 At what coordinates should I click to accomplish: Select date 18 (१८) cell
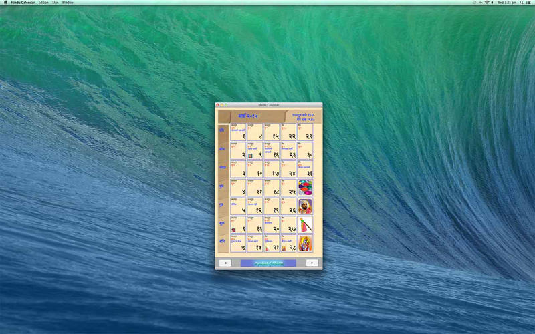click(x=272, y=188)
